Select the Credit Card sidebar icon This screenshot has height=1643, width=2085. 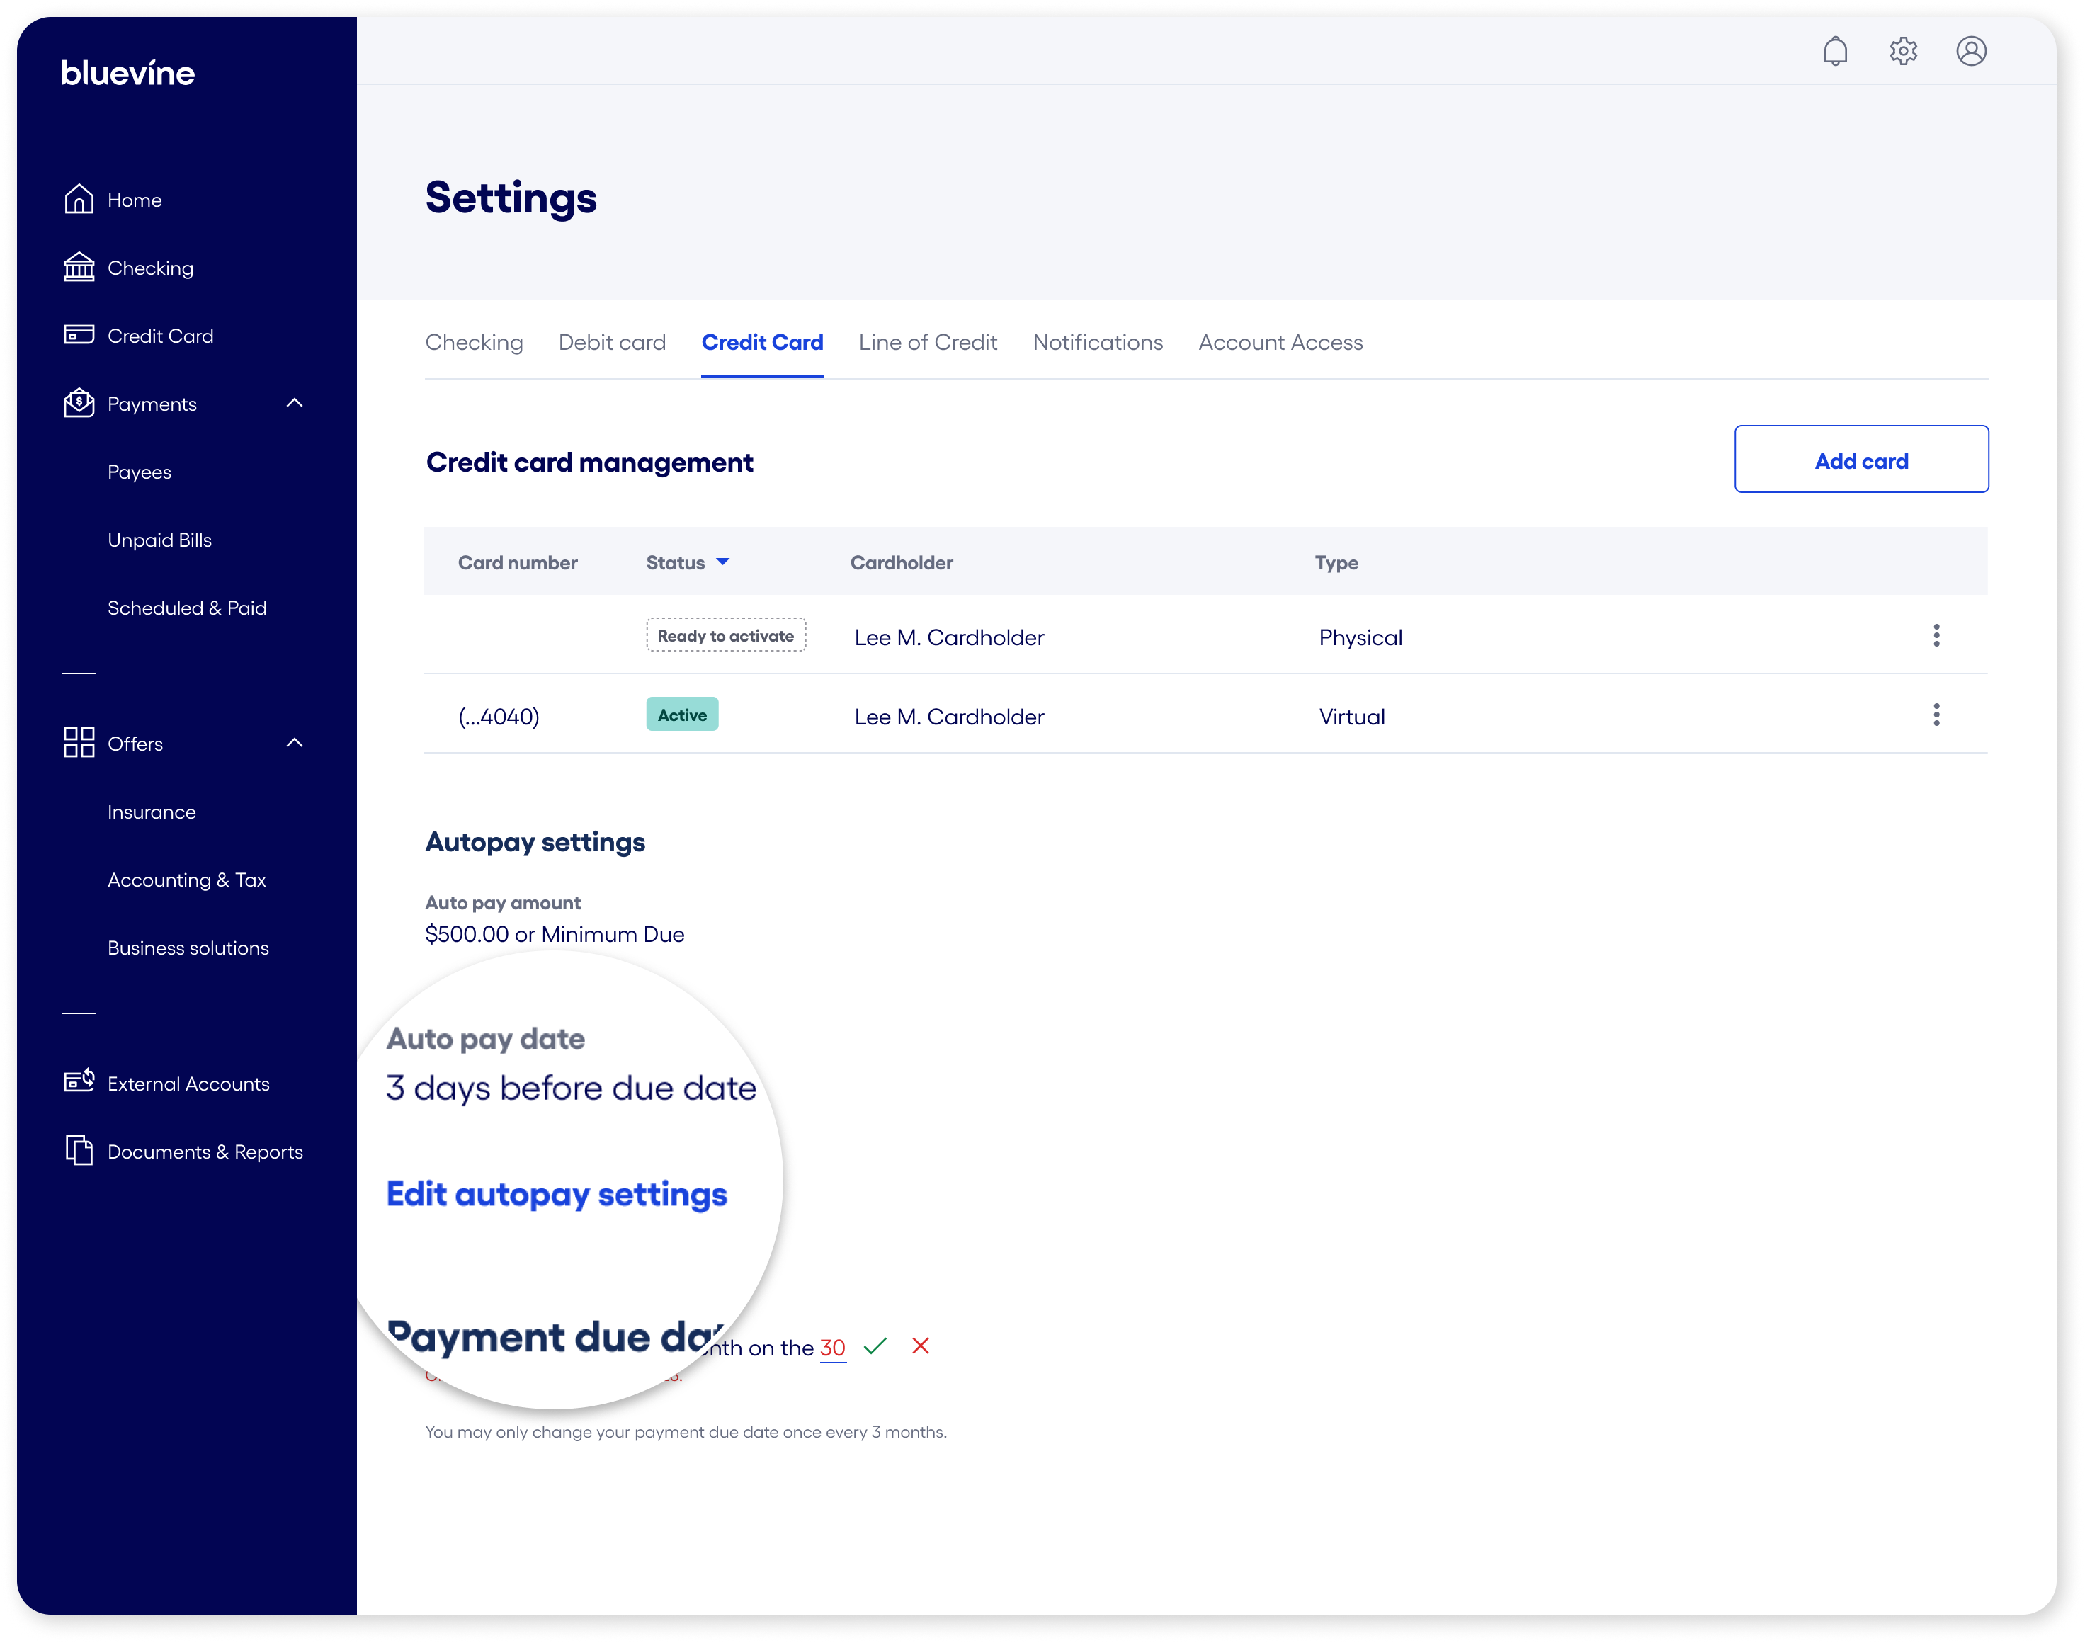(x=80, y=335)
